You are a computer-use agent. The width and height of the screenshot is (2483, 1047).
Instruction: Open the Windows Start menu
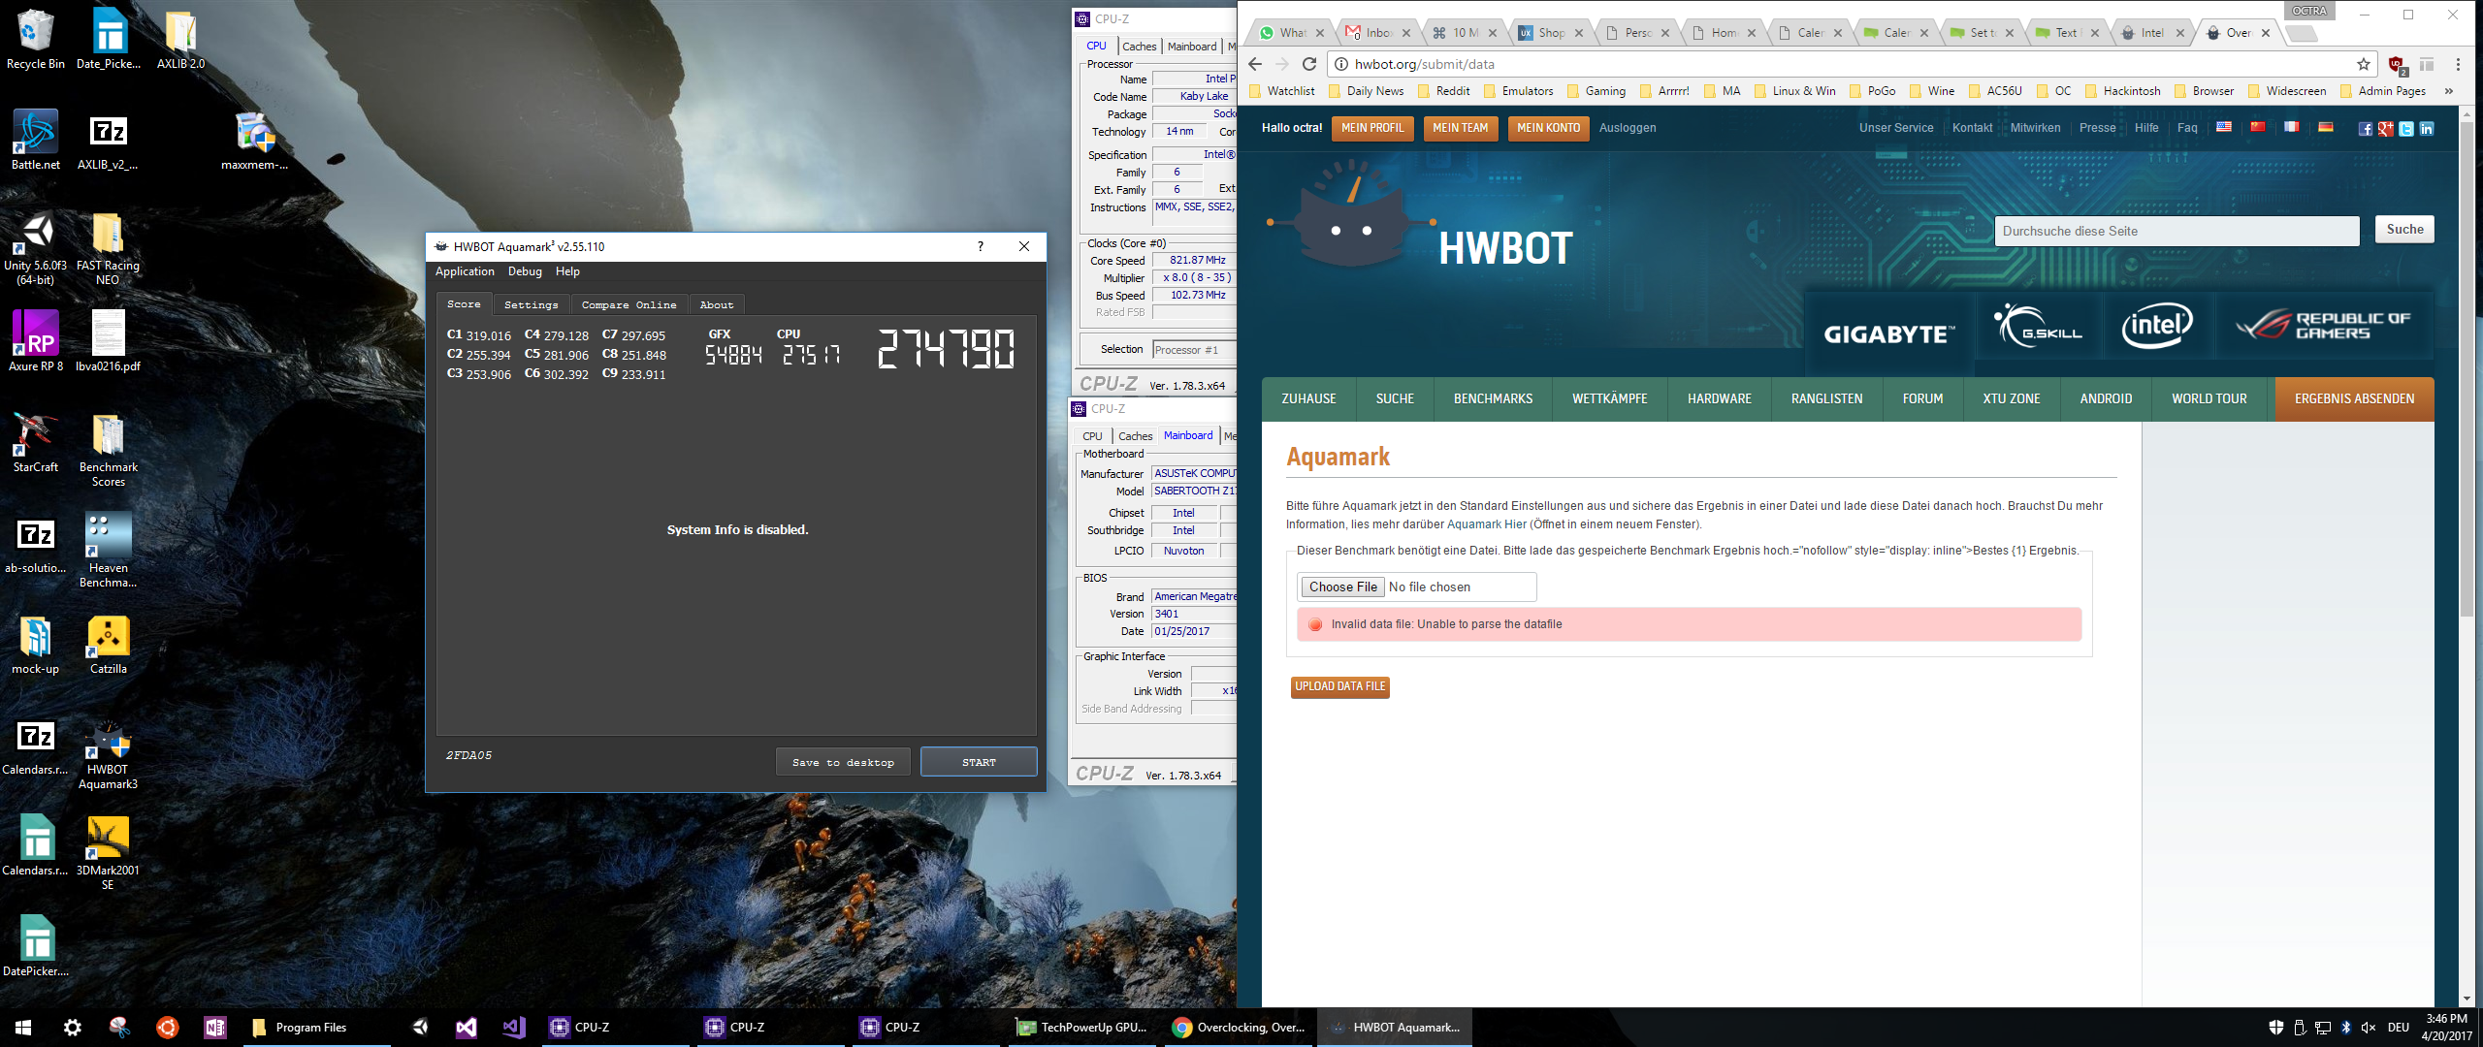tap(23, 1027)
